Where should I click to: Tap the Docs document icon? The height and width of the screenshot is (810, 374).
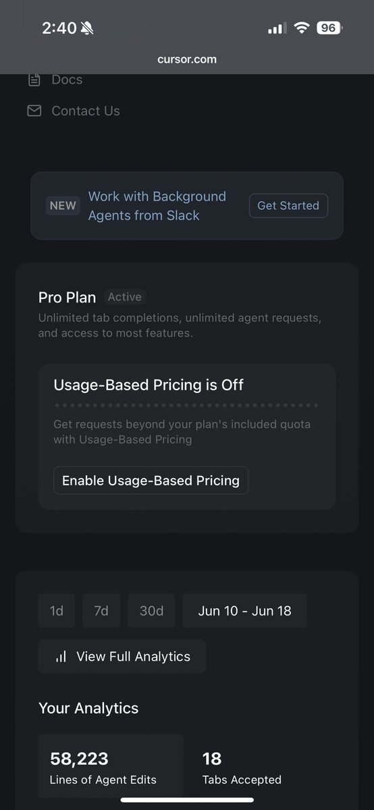(34, 80)
